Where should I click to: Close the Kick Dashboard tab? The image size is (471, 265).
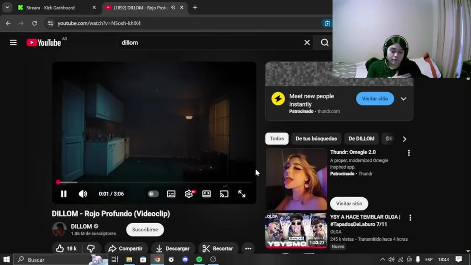click(x=94, y=7)
